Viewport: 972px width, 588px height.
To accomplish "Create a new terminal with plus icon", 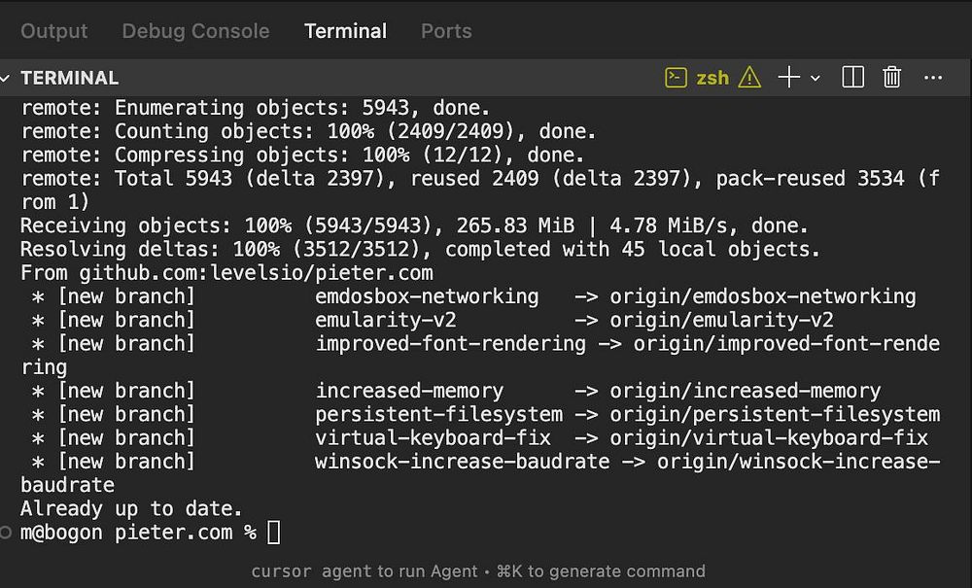I will (x=788, y=78).
